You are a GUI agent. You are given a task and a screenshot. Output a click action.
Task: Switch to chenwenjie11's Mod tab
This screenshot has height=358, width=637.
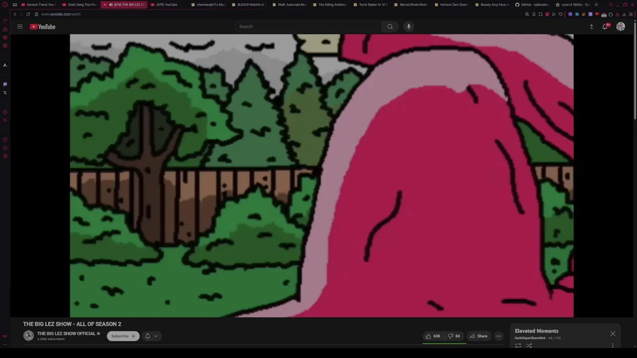point(208,4)
